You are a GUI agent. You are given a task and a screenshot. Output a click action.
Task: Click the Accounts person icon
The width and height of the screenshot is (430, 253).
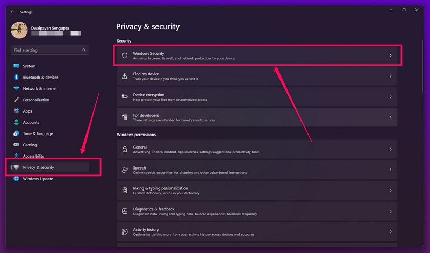pos(17,123)
